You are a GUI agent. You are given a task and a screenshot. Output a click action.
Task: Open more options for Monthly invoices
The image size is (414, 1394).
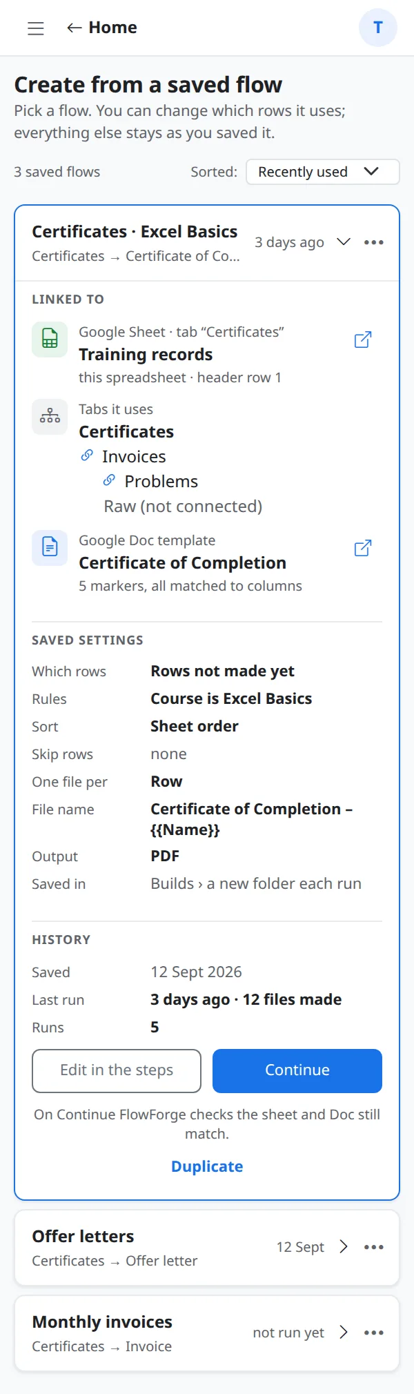pyautogui.click(x=374, y=1333)
